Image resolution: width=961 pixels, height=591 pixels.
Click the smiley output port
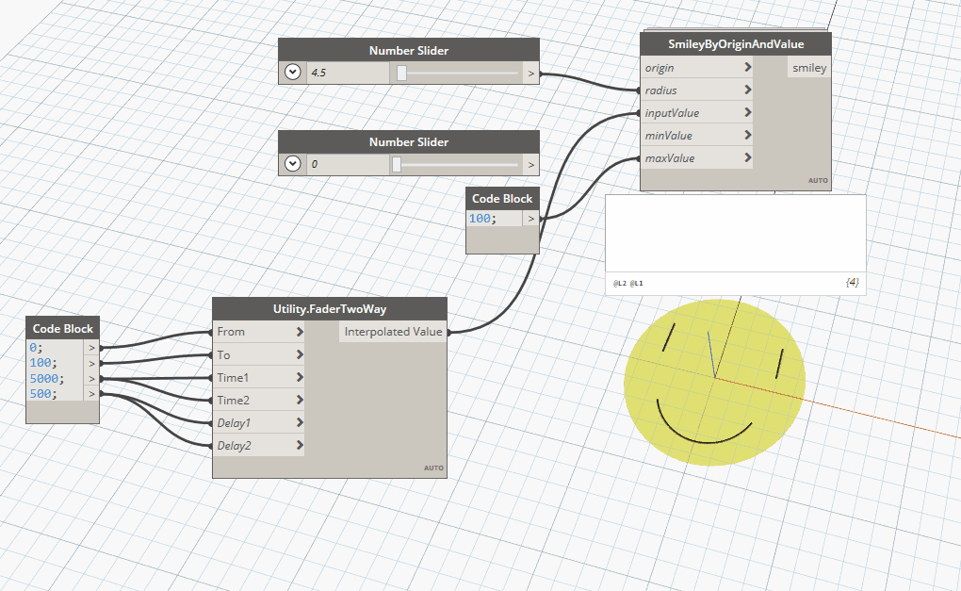(x=809, y=68)
